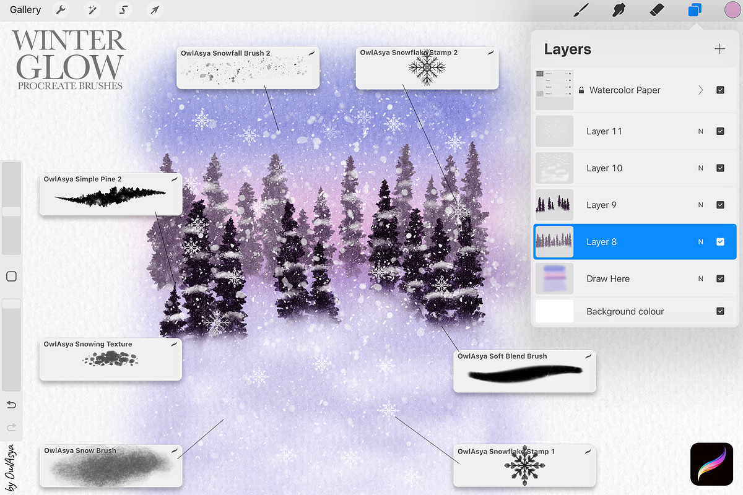Activate the Transform arrow tool
The height and width of the screenshot is (495, 743).
click(154, 10)
